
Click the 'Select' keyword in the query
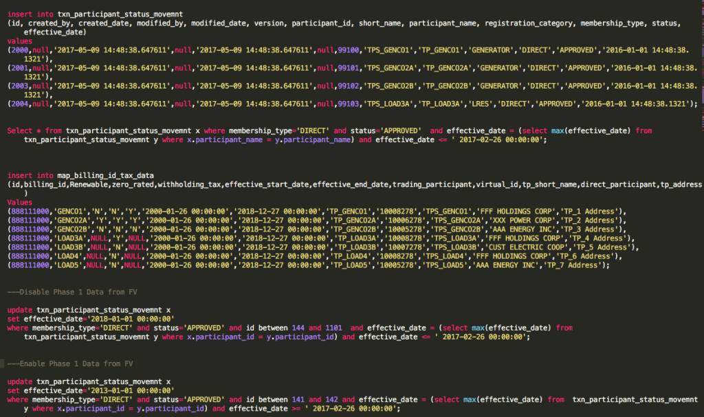[x=21, y=130]
